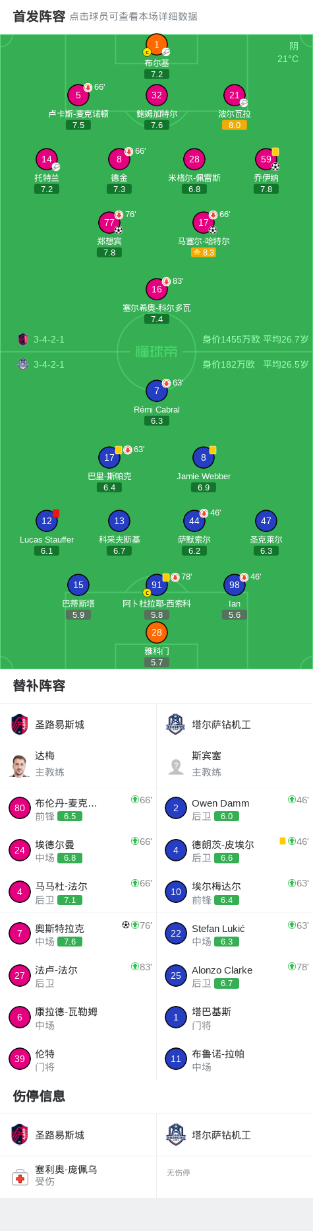Select player 17 马塞尔-哈特尔 jersey icon
The width and height of the screenshot is (313, 1231).
coord(204,222)
